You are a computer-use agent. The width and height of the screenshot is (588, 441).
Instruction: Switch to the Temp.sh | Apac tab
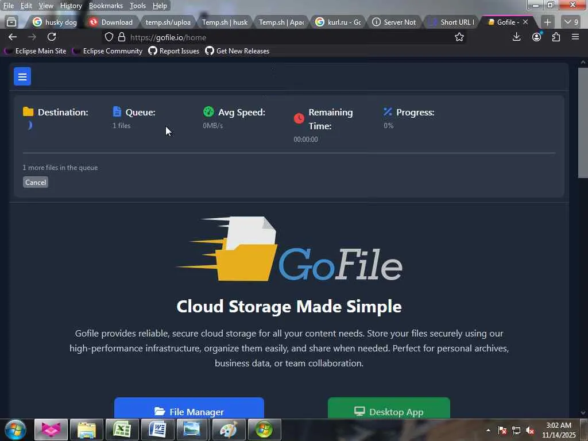tap(281, 22)
